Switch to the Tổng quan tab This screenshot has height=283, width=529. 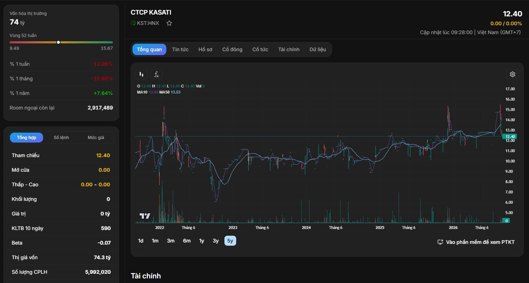(149, 49)
